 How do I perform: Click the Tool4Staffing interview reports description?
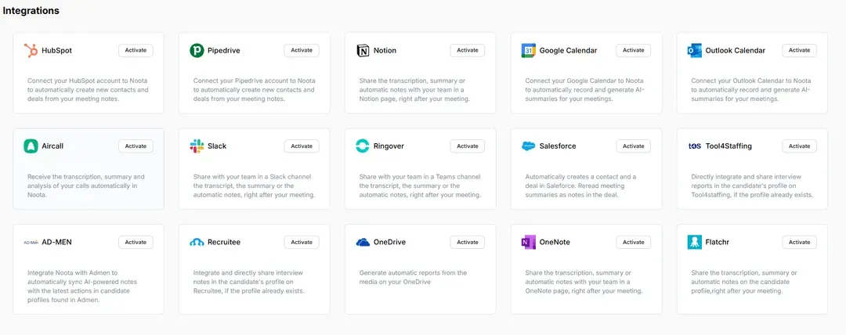point(752,186)
